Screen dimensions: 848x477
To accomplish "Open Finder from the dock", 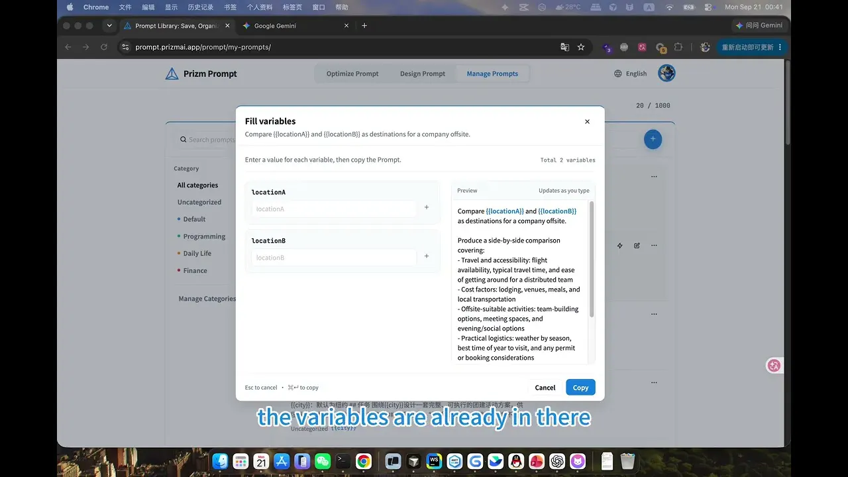I will pos(221,461).
